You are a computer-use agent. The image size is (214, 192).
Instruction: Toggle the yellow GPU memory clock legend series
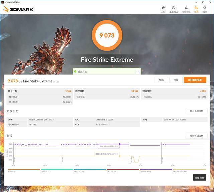pyautogui.click(x=189, y=170)
